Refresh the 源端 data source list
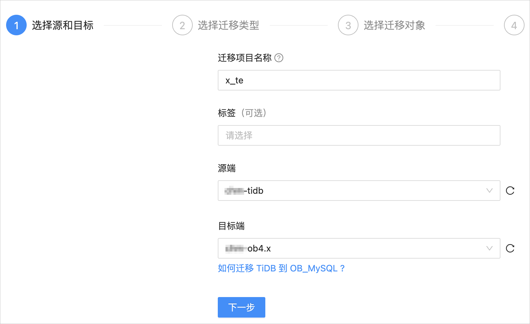 point(510,191)
